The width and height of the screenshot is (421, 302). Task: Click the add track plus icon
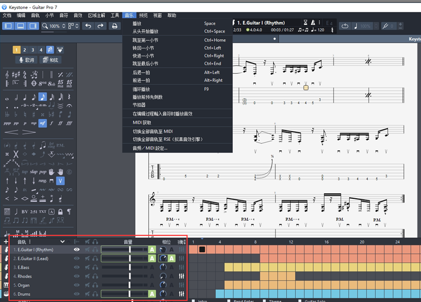[6, 241]
